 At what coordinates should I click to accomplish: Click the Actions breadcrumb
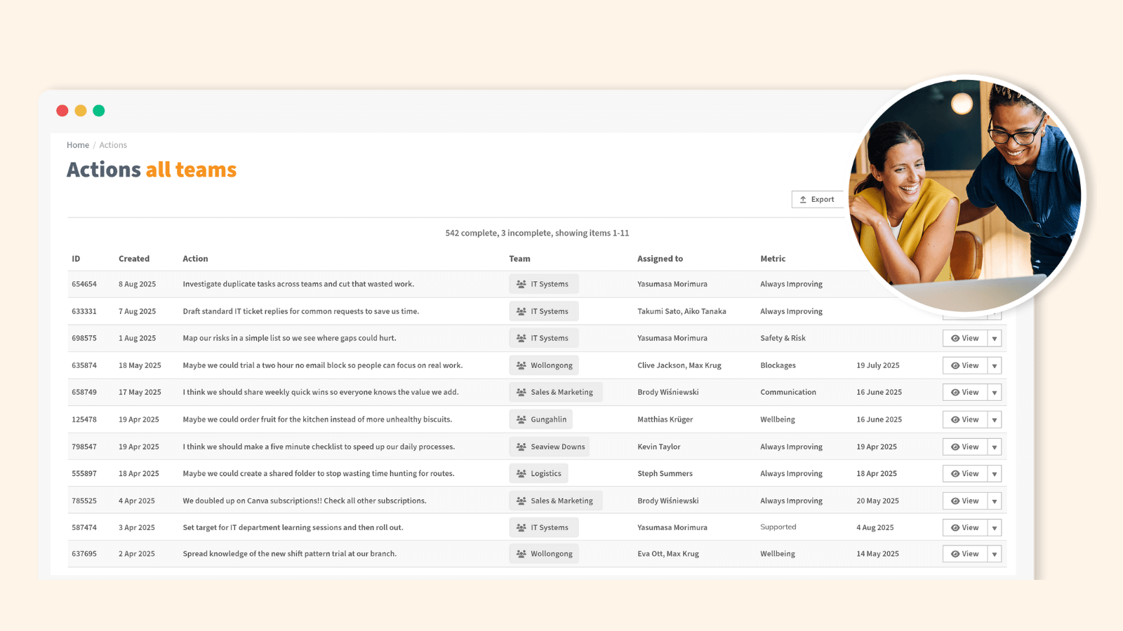click(113, 145)
